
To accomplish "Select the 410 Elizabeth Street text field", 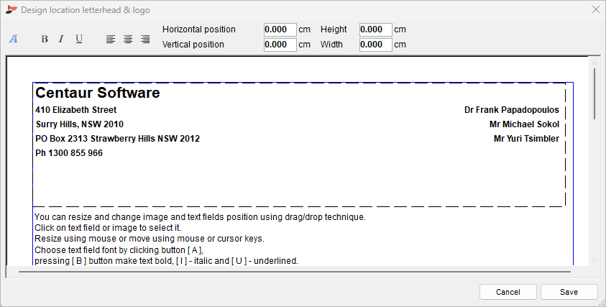I will coord(75,110).
